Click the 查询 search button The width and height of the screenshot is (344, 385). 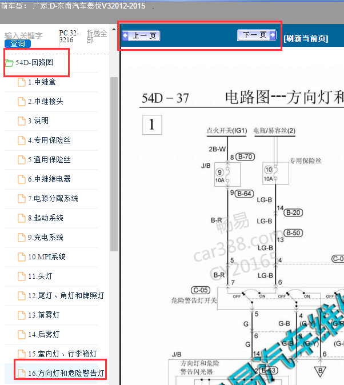coord(18,44)
